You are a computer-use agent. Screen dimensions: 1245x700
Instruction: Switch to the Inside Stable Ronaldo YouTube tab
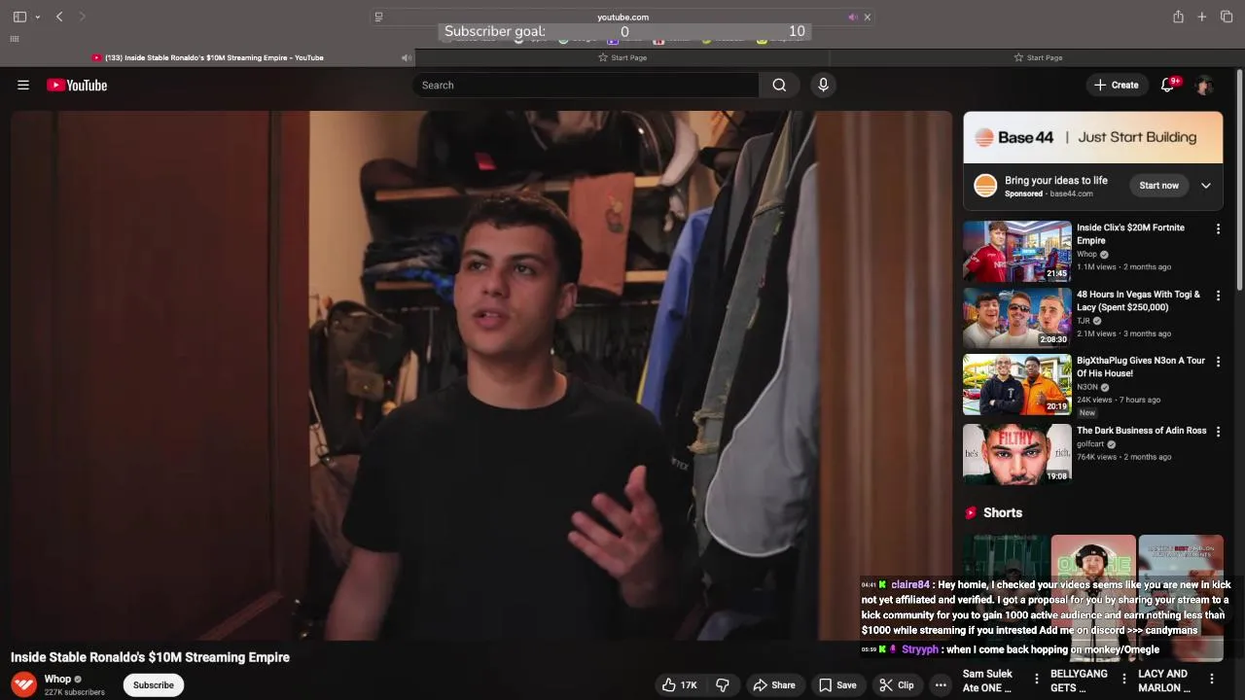(x=207, y=57)
